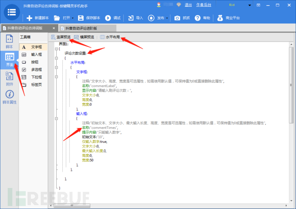Open 商业平台 money bag icon

pos(220,18)
